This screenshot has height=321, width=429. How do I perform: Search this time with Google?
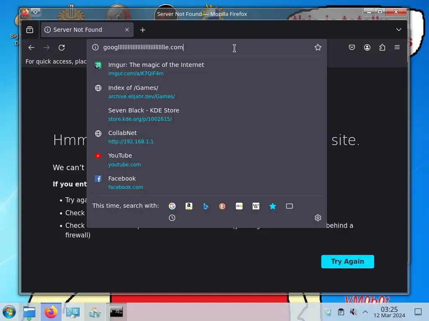click(x=172, y=206)
